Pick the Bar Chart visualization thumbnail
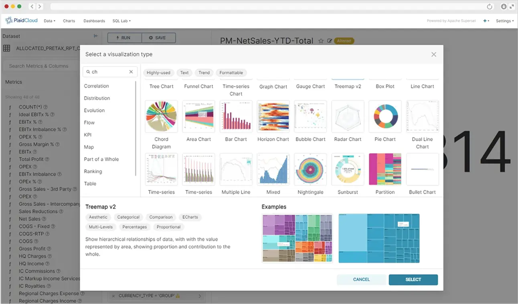Viewport: 518px width, 304px height. 236,117
